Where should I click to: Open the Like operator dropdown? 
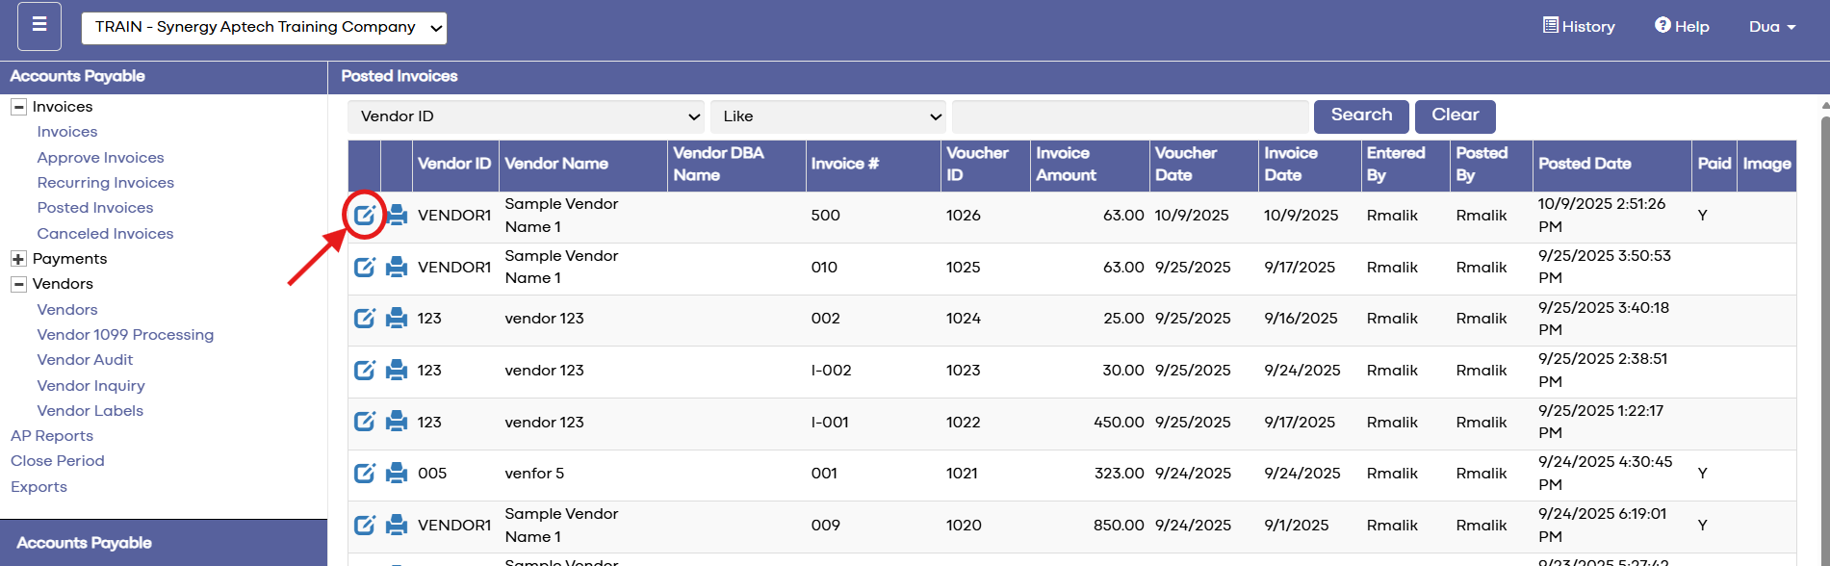(828, 116)
